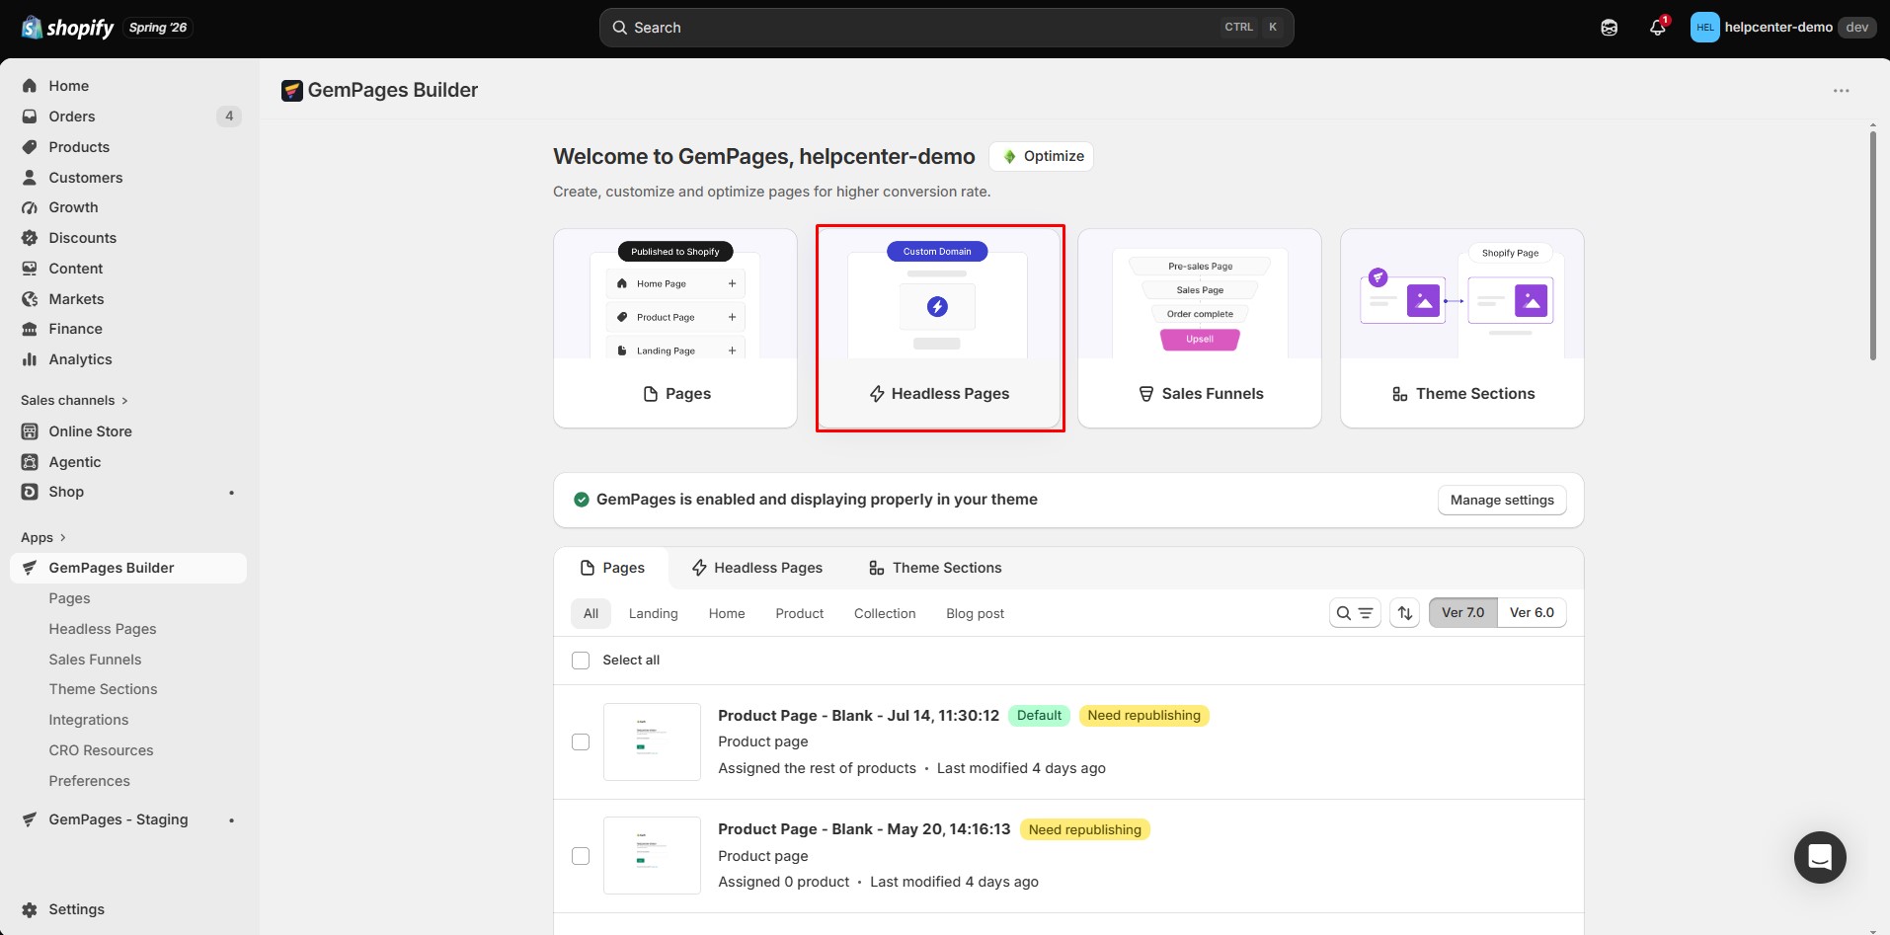Click the Optimize button
The height and width of the screenshot is (935, 1890).
coord(1042,156)
